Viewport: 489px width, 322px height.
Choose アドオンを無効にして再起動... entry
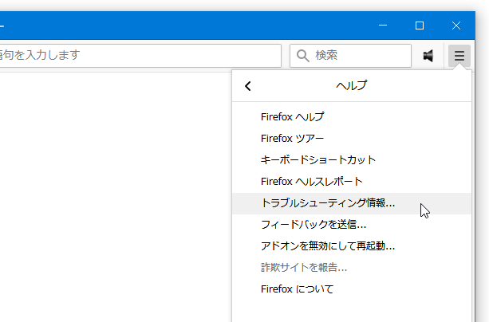[x=352, y=246]
